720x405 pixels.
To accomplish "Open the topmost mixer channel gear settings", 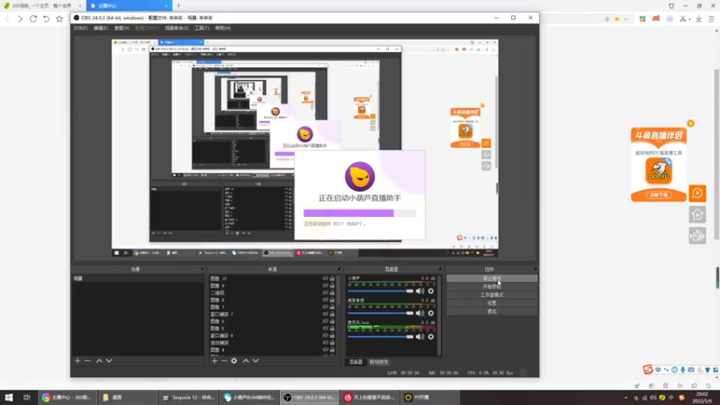I will (x=431, y=291).
